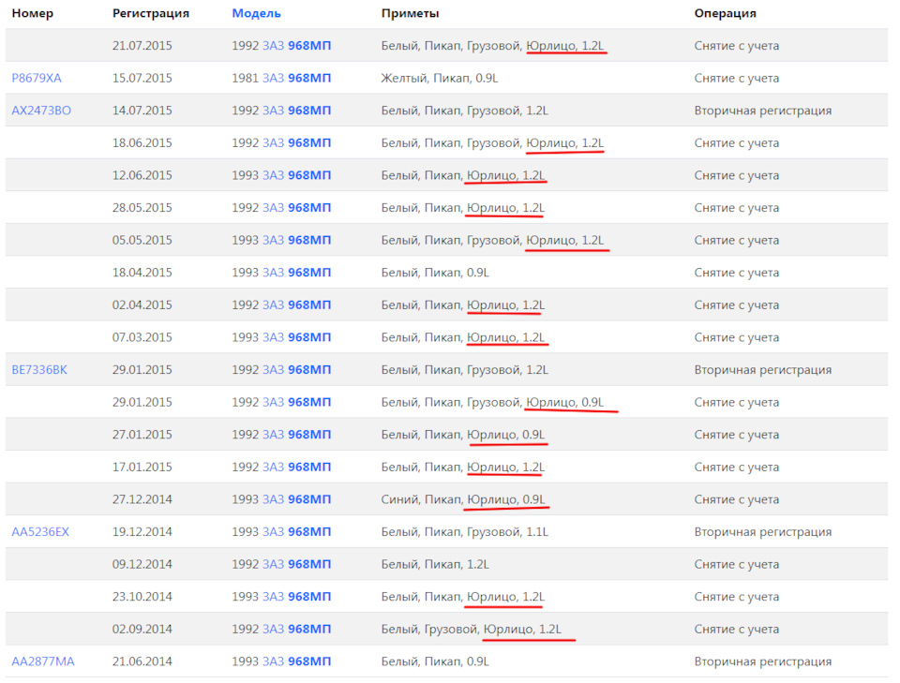Click description 'Синий, Пикап, Юрлицо, 0.9L'
The height and width of the screenshot is (683, 900).
pos(463,499)
